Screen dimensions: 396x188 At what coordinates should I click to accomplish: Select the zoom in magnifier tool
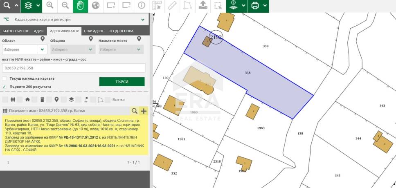click(50, 6)
